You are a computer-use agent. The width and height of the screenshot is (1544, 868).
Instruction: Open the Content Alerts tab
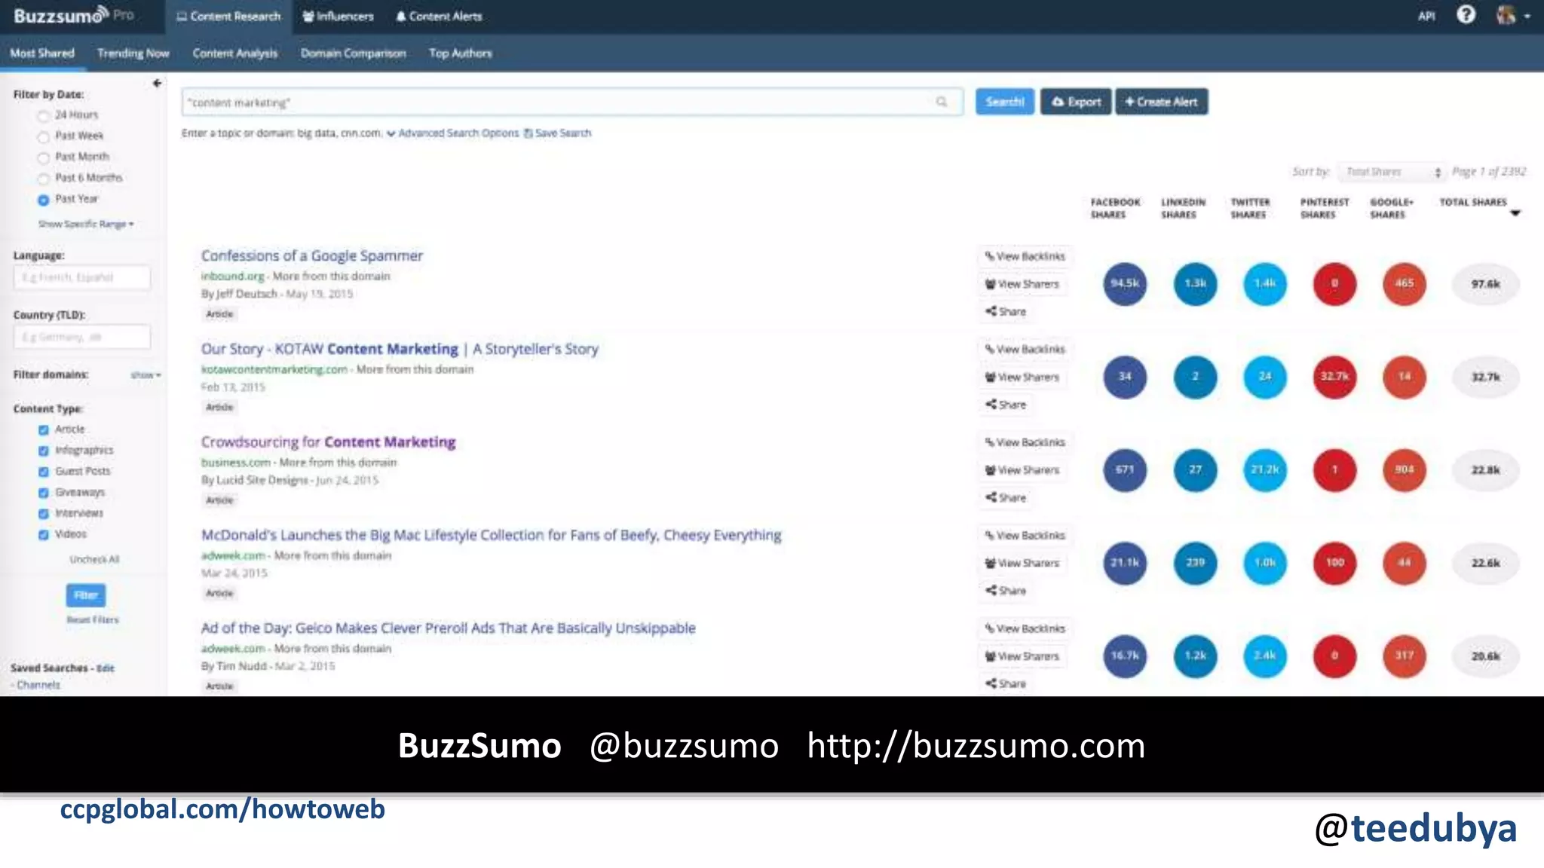tap(439, 16)
